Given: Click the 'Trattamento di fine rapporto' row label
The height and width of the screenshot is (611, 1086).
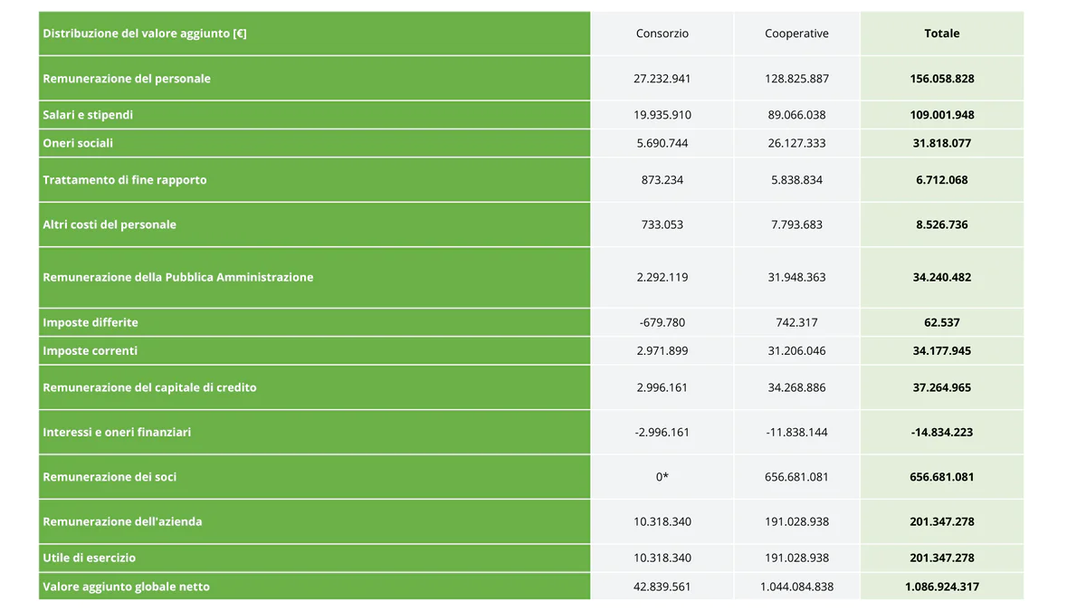Looking at the screenshot, I should (125, 180).
